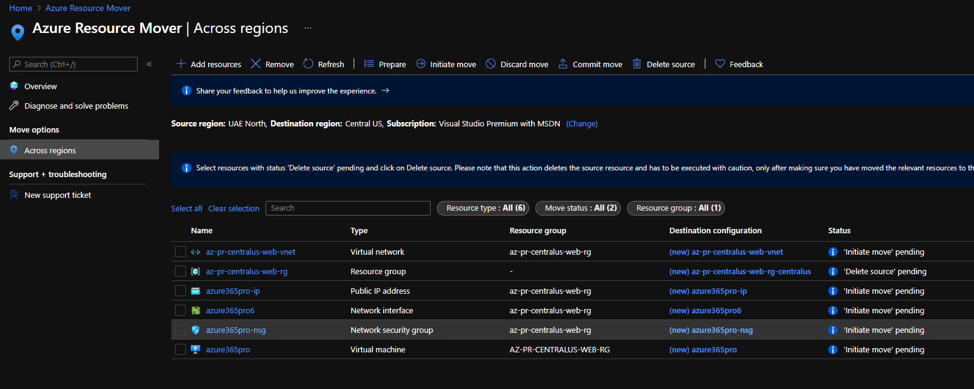Click the New support ticket person icon
The height and width of the screenshot is (389, 974).
pos(14,195)
